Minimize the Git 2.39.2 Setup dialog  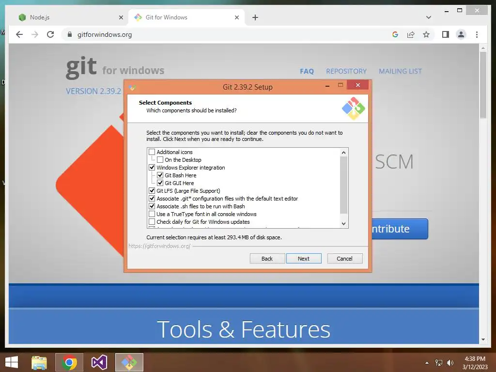pos(327,86)
